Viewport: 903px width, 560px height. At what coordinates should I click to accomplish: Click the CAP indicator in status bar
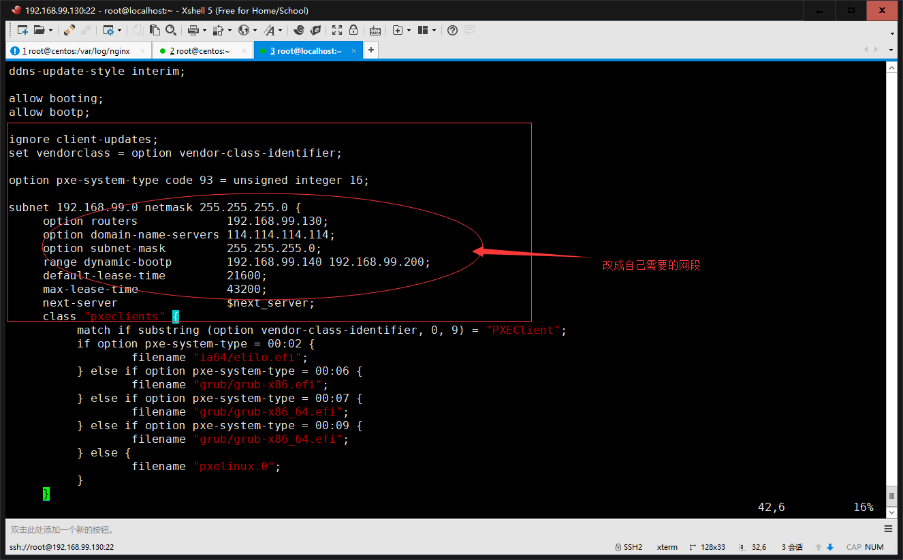coord(854,547)
